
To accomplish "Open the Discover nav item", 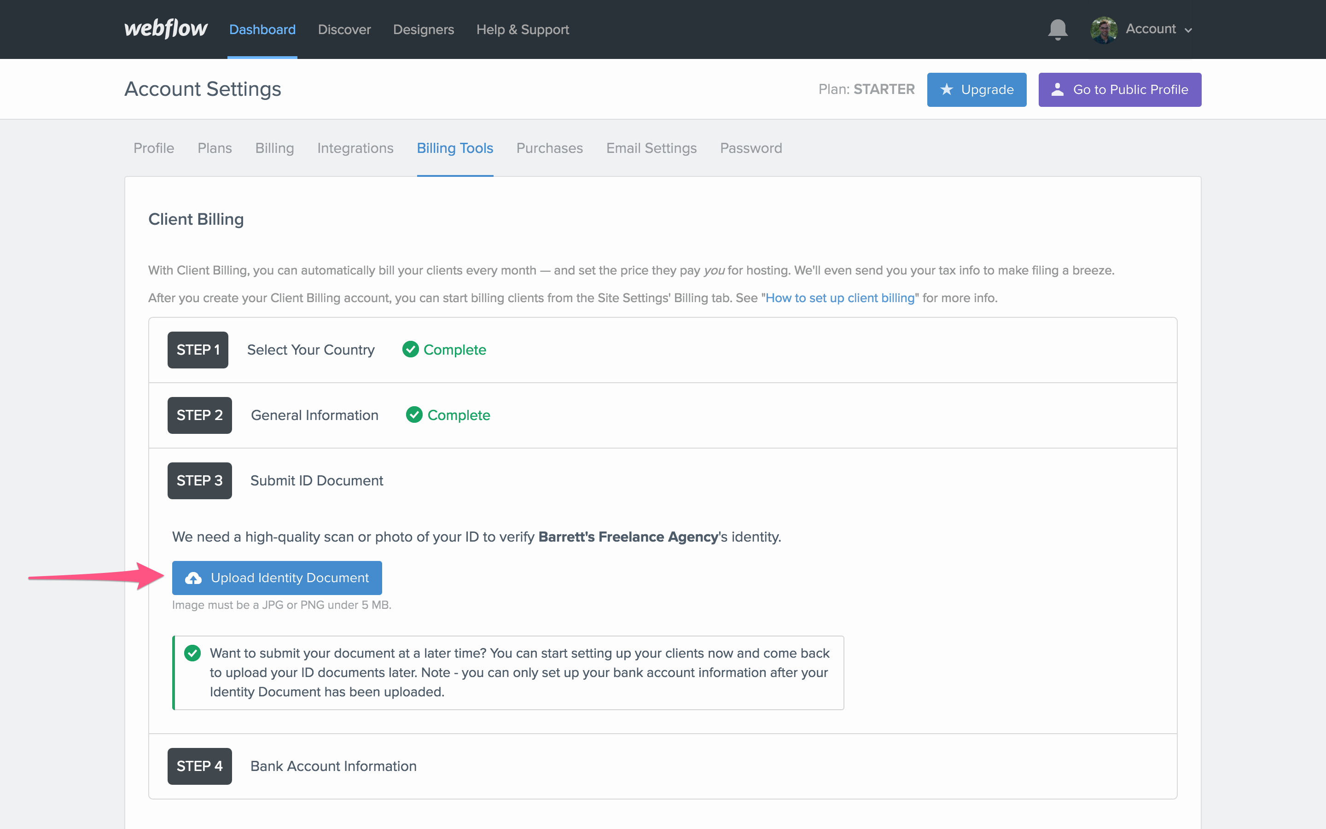I will coord(344,29).
